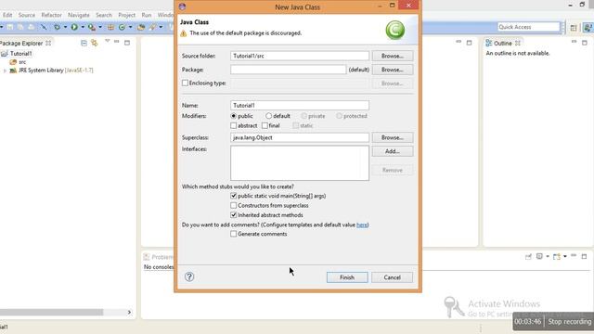Check the final modifier checkbox
This screenshot has height=334, width=594.
click(265, 125)
